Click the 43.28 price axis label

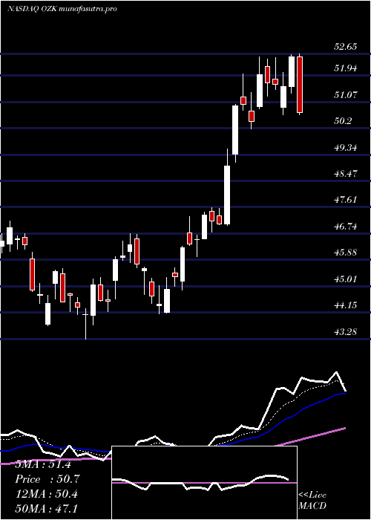346,331
